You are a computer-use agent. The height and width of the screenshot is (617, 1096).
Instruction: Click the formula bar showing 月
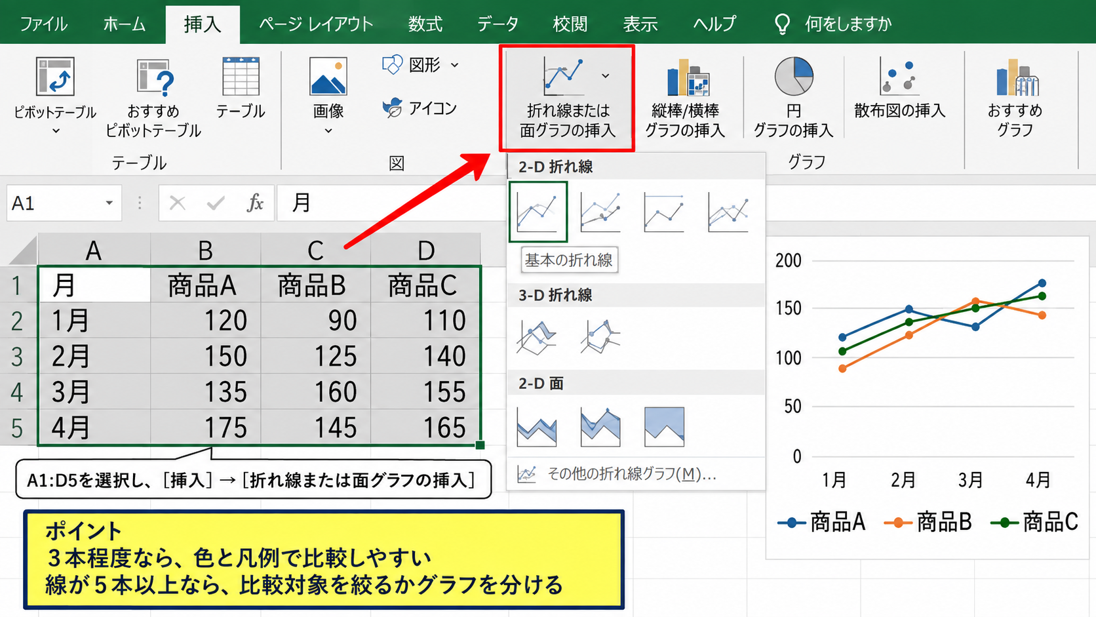tap(392, 203)
